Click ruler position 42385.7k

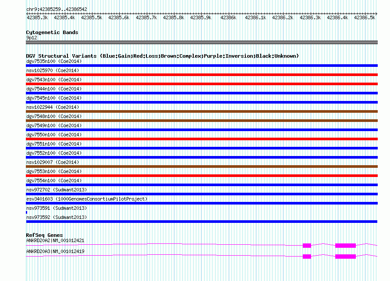click(146, 17)
